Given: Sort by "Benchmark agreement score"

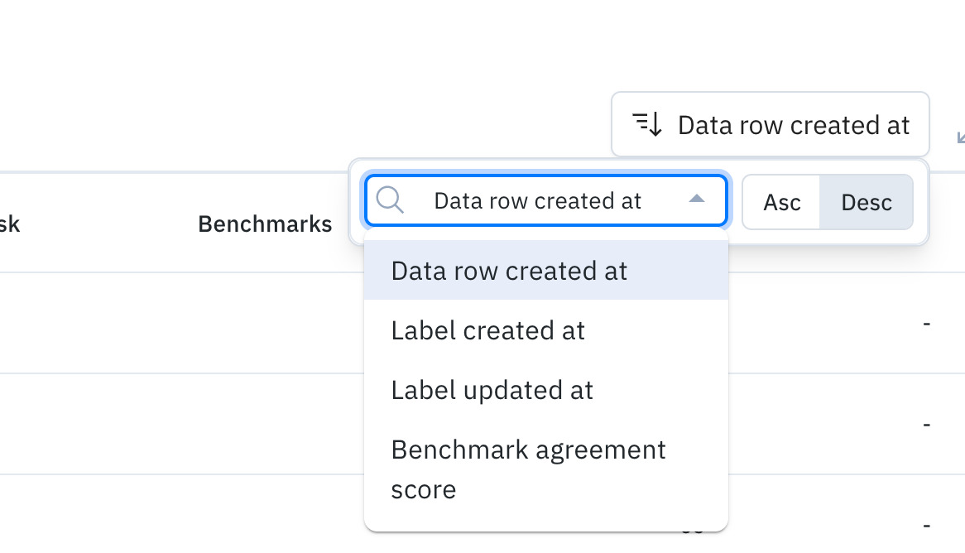Looking at the screenshot, I should (528, 469).
